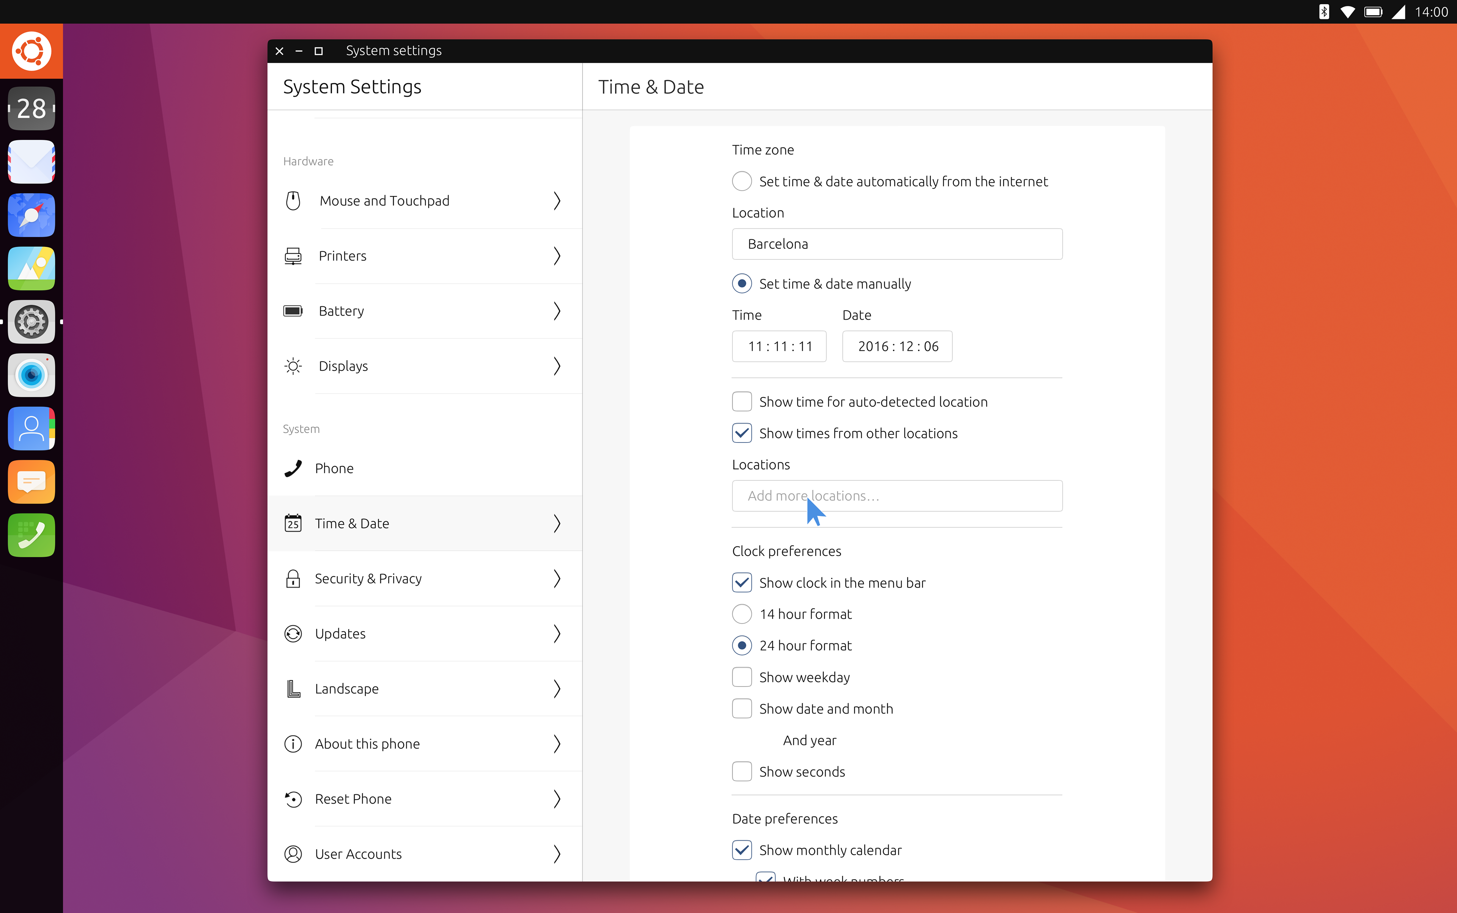Check the Show weekday box
This screenshot has width=1457, height=913.
point(742,677)
